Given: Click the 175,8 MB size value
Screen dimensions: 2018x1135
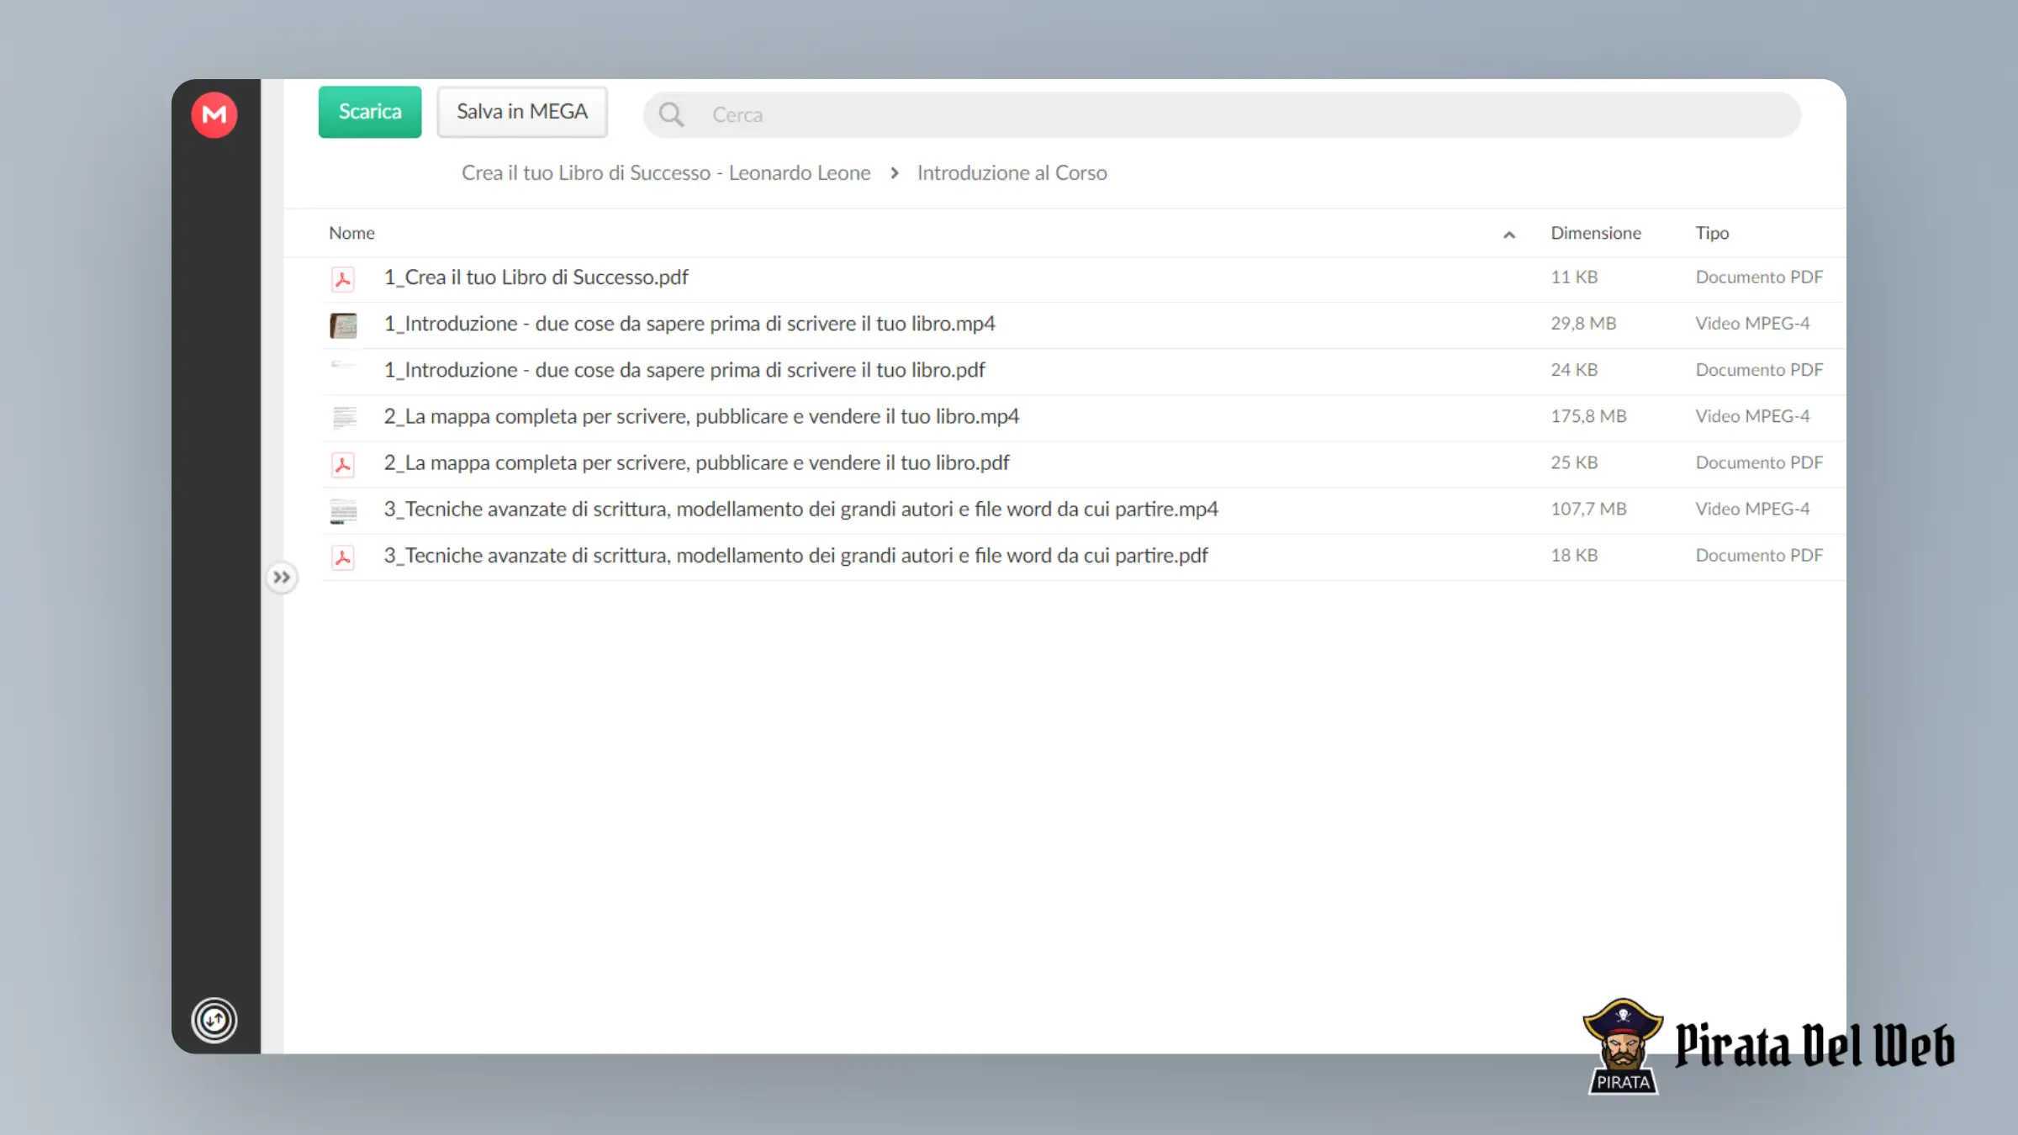Looking at the screenshot, I should 1588,416.
